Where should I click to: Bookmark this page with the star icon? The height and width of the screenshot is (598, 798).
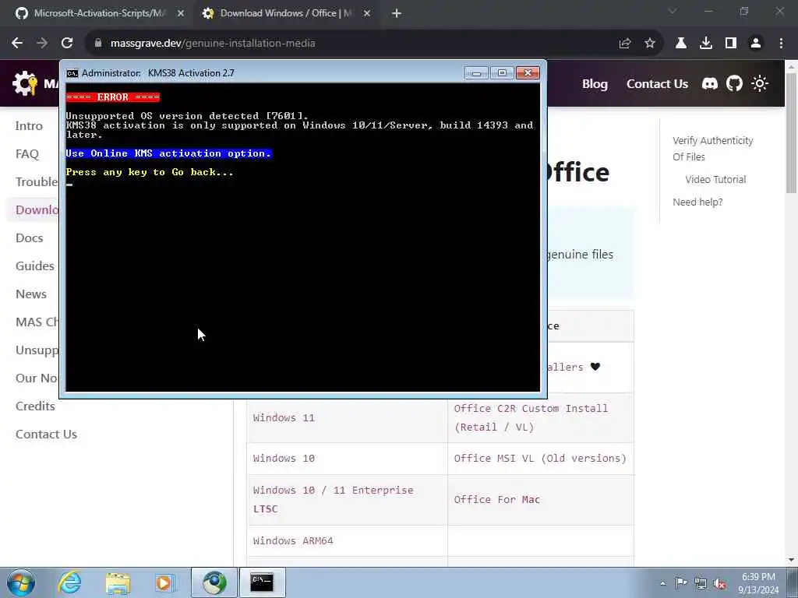(x=650, y=44)
